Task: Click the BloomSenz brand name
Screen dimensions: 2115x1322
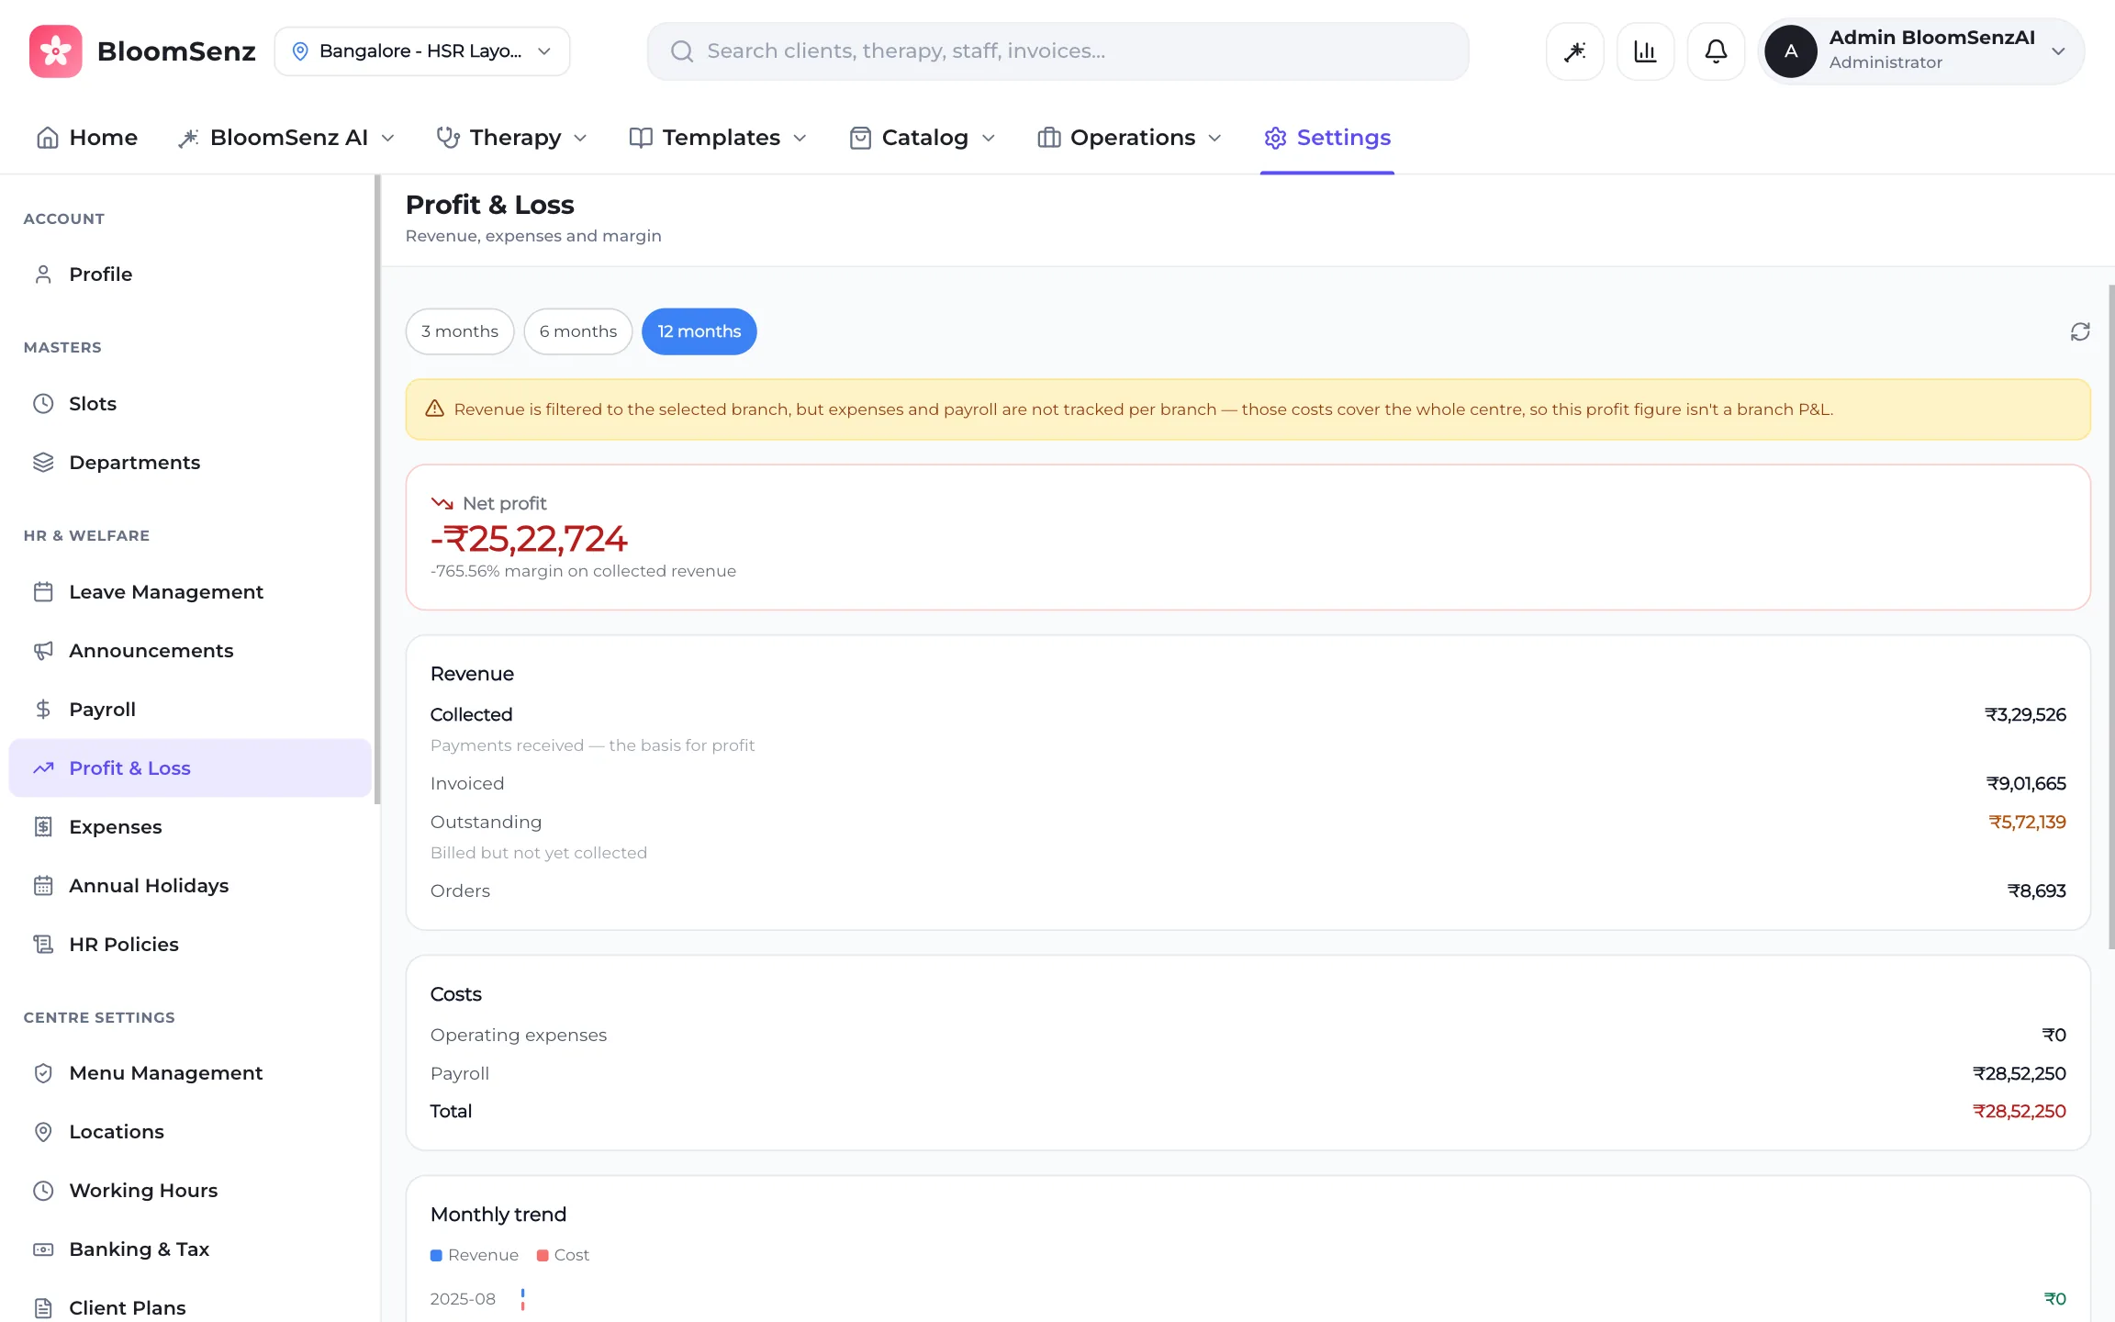Action: tap(176, 51)
